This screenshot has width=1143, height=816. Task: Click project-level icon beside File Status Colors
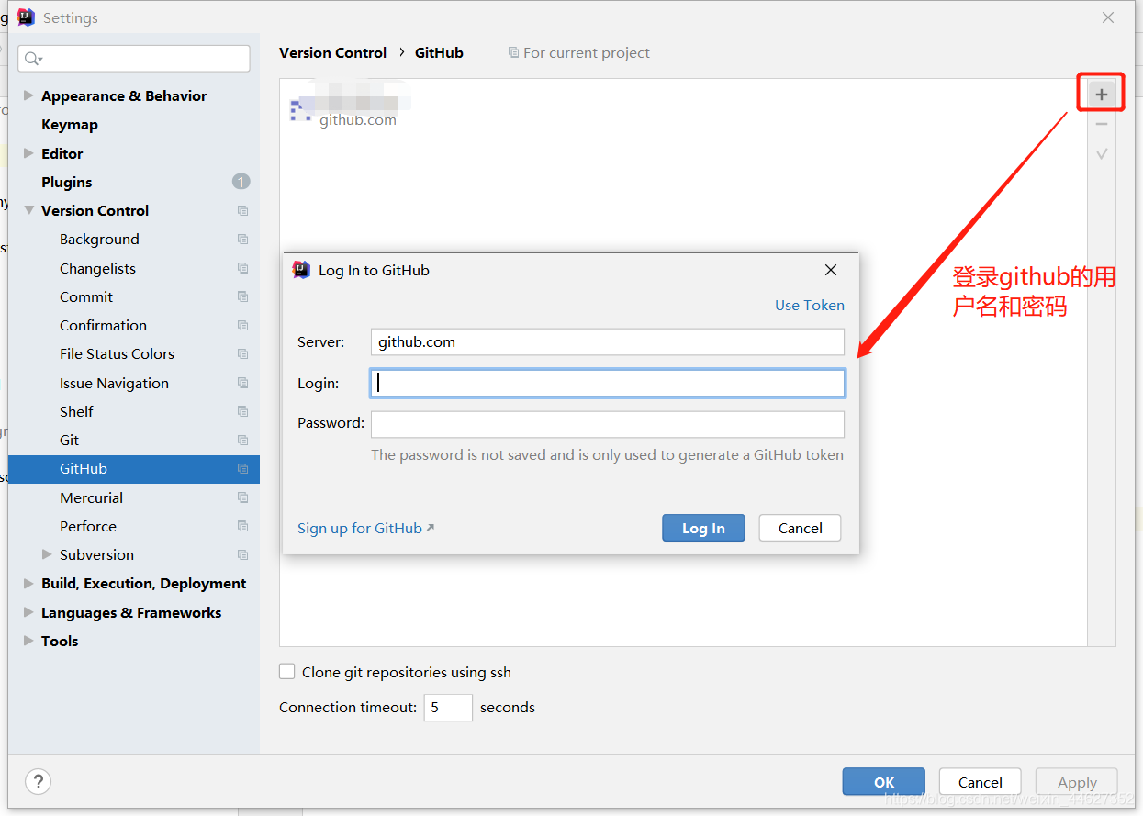[x=242, y=354]
